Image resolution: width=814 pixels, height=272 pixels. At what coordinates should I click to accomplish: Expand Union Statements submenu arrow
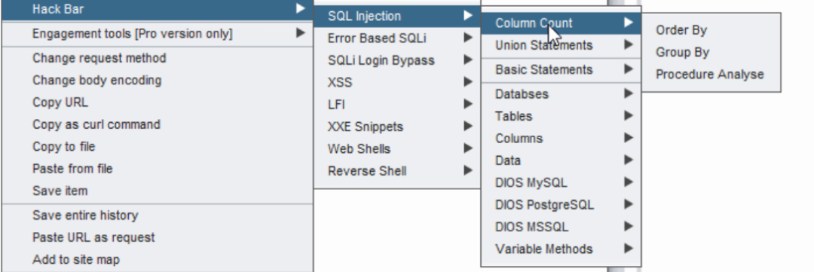(x=629, y=45)
